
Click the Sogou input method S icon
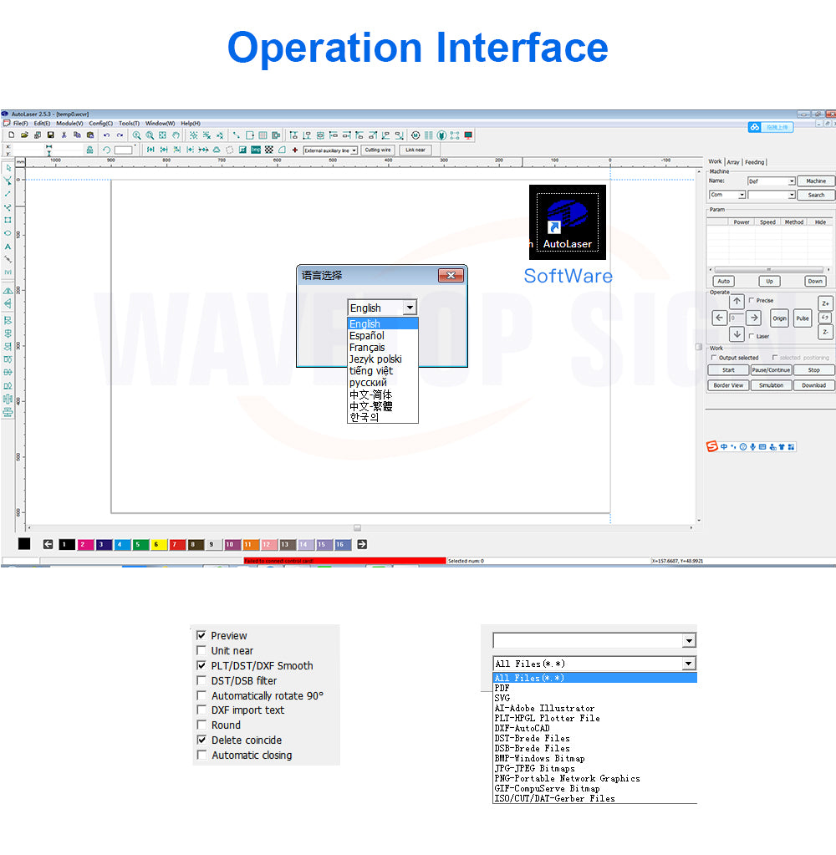click(711, 446)
